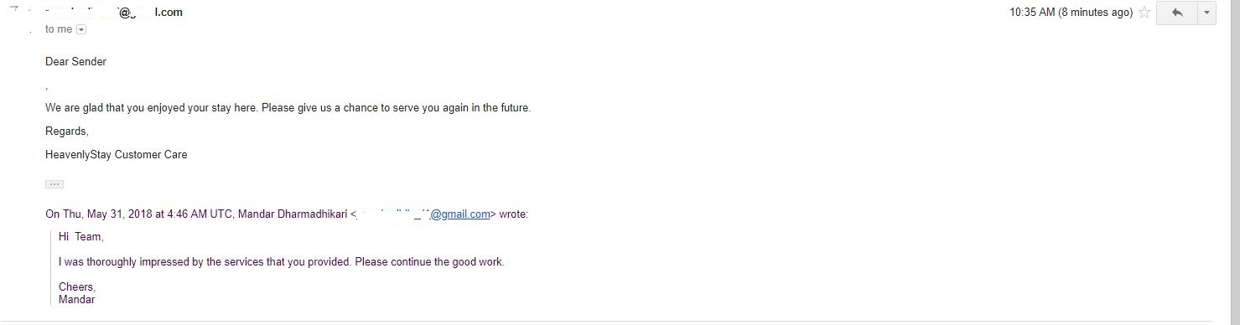The image size is (1240, 325).
Task: Click the vertical scrollbar at the right edge
Action: [1234, 162]
